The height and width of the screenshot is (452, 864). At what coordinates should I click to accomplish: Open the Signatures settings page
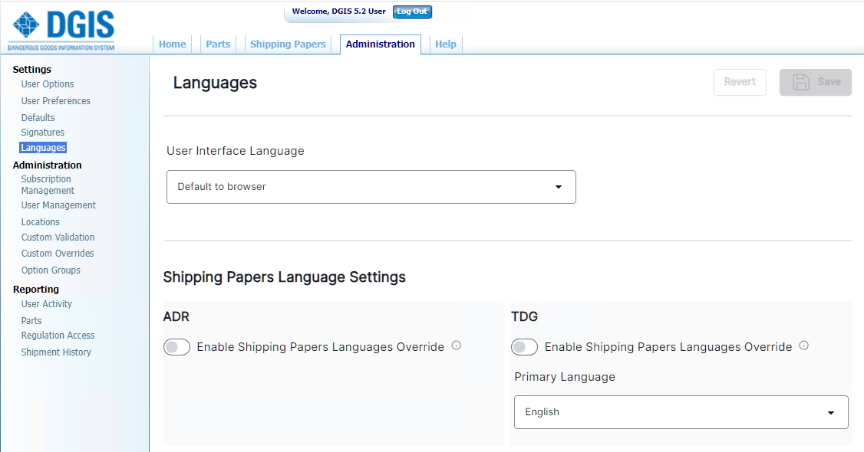coord(42,132)
